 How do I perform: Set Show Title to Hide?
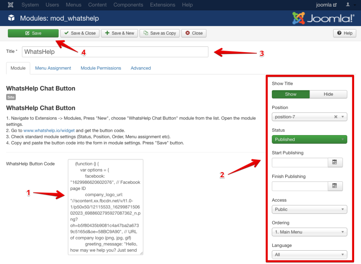[328, 94]
